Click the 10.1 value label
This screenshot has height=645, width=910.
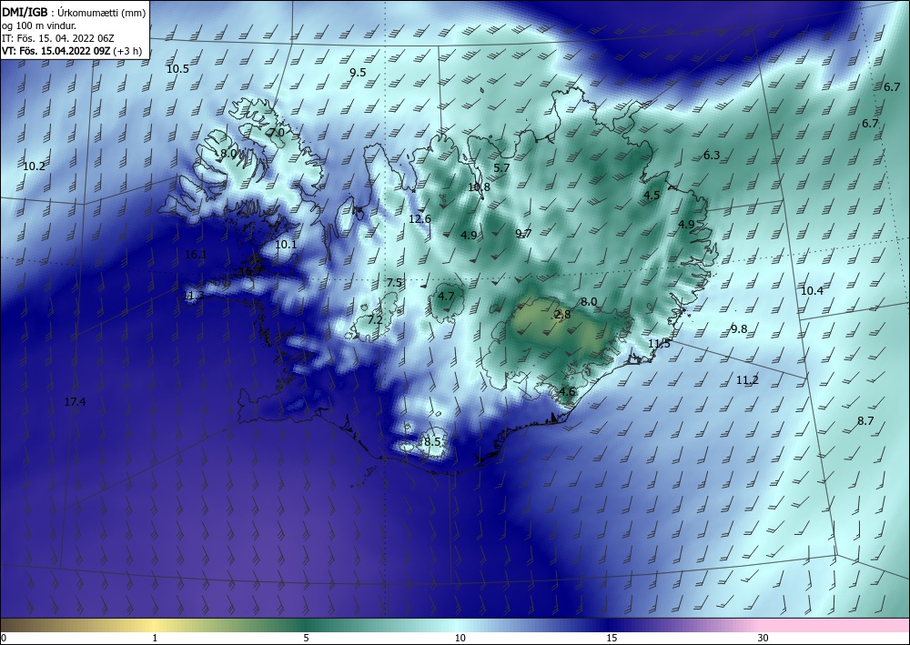286,244
